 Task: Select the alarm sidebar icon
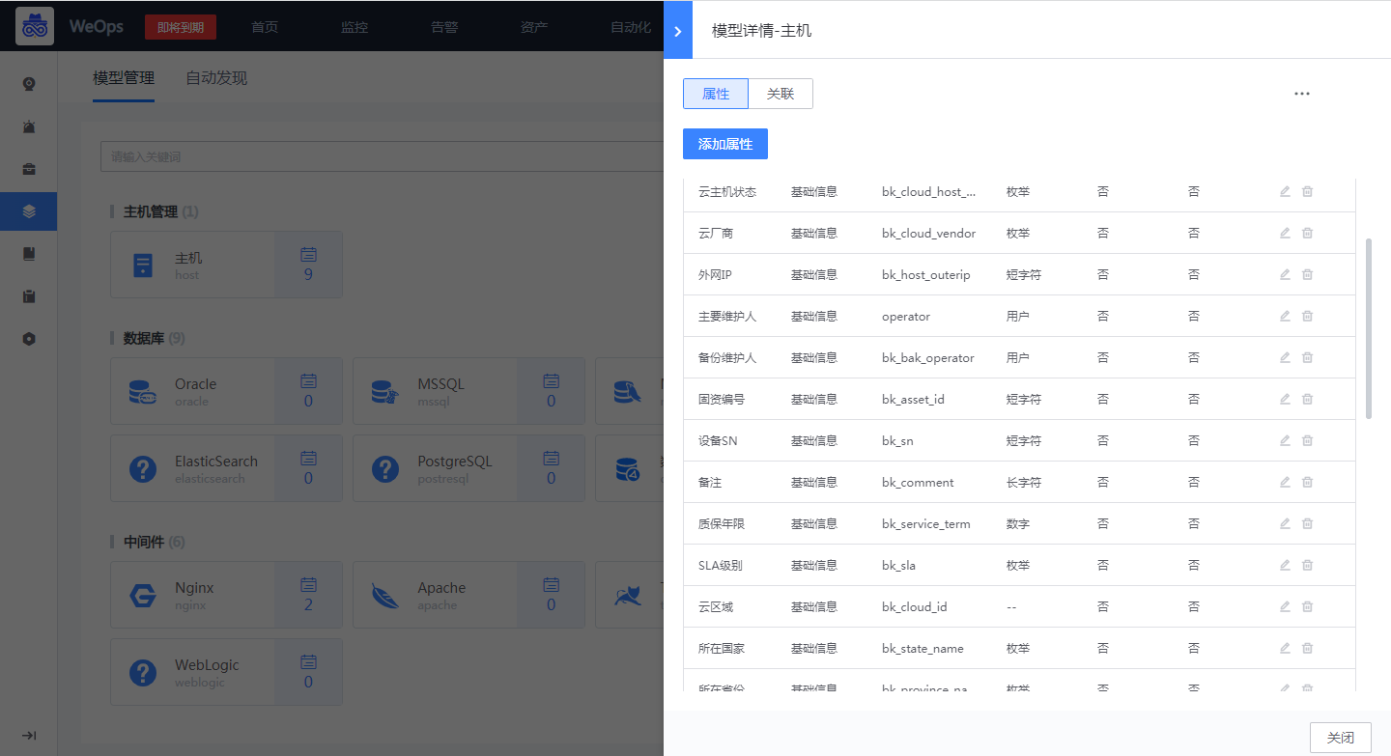(29, 126)
